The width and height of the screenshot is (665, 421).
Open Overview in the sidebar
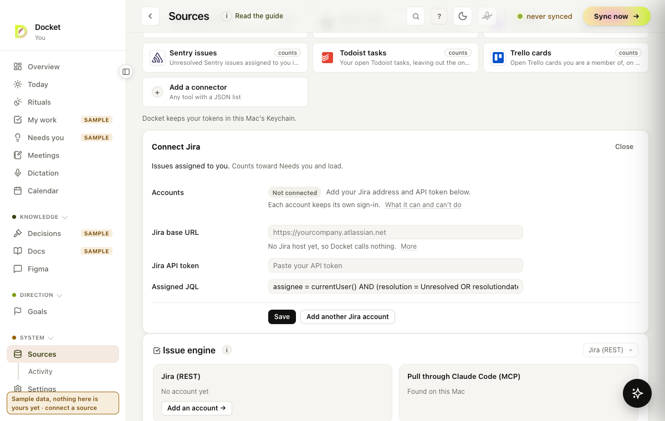(63, 66)
